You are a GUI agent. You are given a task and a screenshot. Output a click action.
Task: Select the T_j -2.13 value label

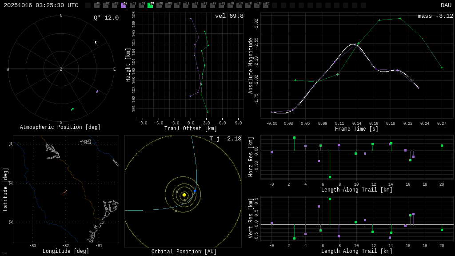click(x=225, y=139)
